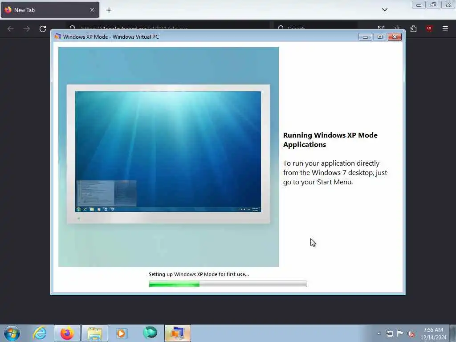Open the Firefox hamburger application menu

[445, 28]
